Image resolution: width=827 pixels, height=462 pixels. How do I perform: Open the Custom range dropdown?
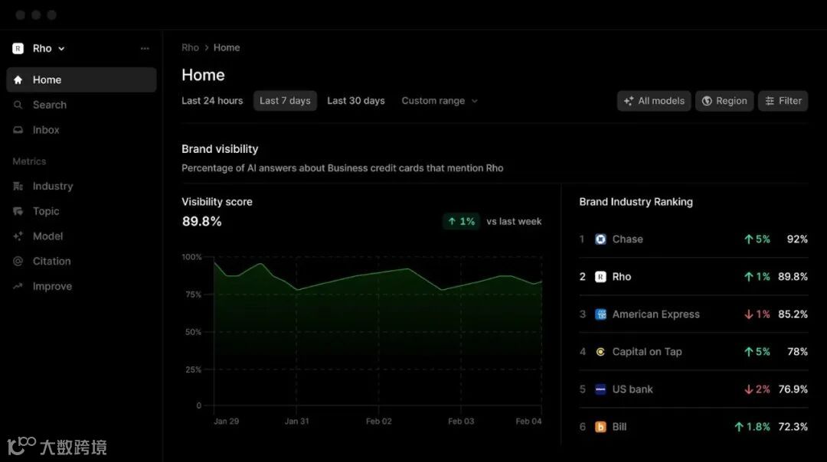(x=440, y=101)
